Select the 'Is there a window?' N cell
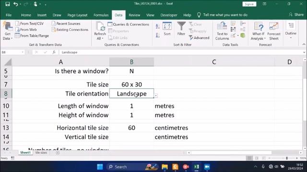307x172 pixels. pos(131,71)
